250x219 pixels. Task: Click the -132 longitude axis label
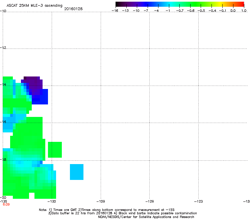tap(52, 201)
